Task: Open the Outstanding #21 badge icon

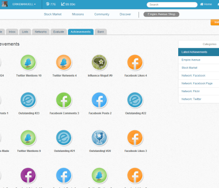Action: click(x=63, y=138)
